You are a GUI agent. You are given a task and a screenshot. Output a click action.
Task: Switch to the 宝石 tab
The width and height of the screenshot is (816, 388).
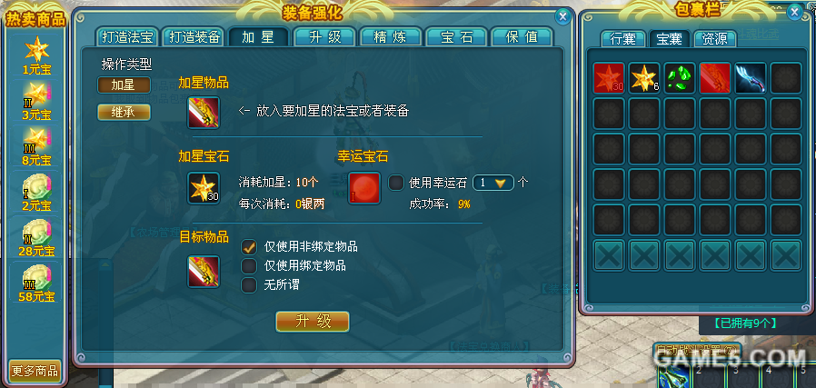click(x=456, y=37)
